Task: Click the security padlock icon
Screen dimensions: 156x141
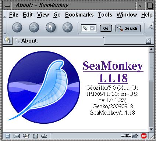Action: point(136,136)
